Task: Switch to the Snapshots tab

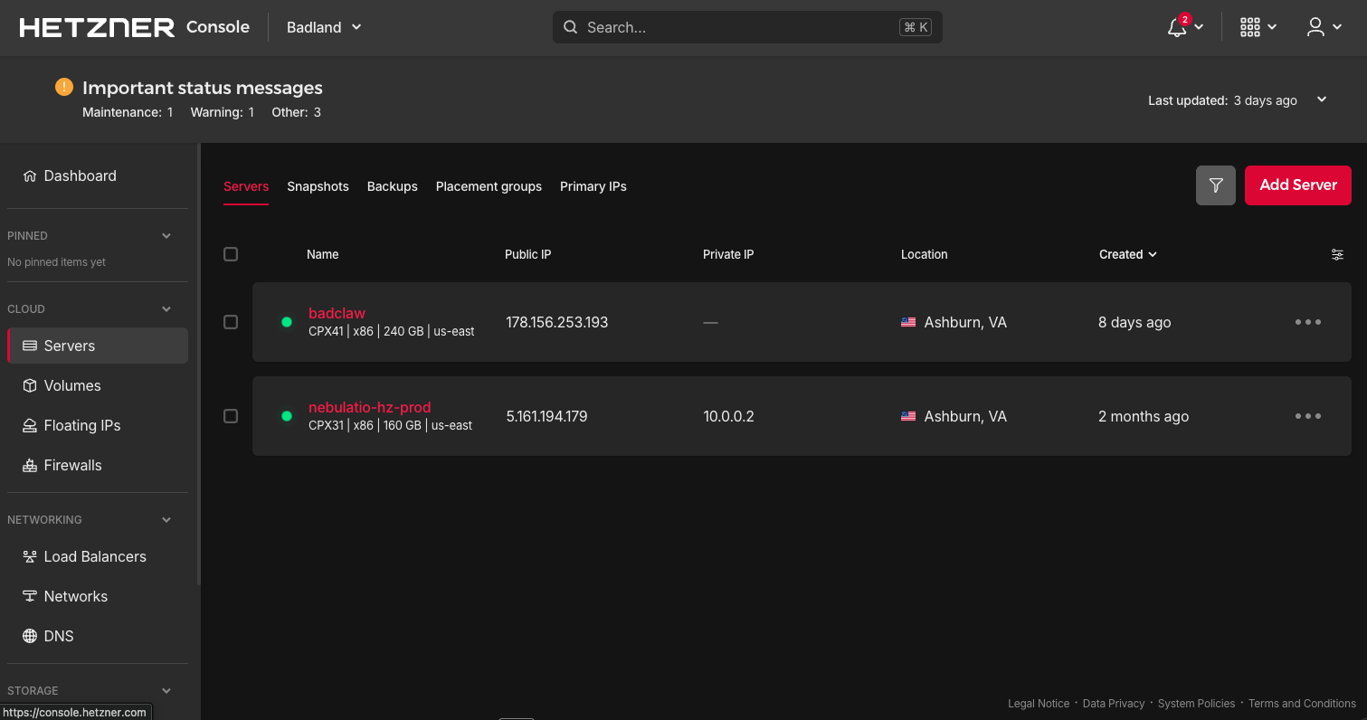Action: (x=318, y=186)
